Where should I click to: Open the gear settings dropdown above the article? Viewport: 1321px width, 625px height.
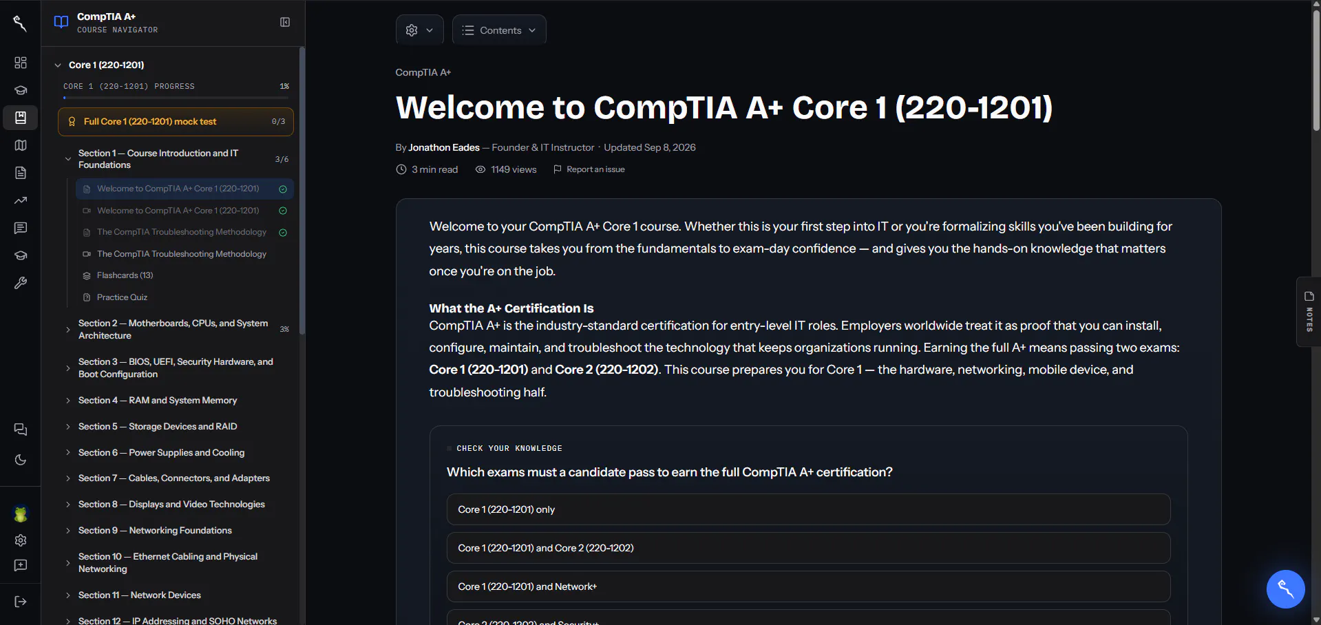(x=419, y=30)
